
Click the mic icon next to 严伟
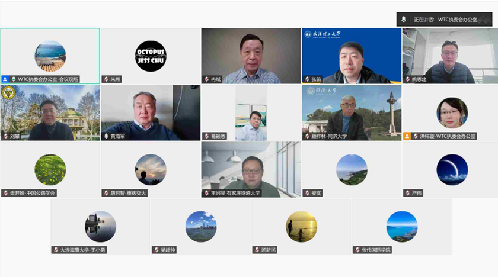407,193
